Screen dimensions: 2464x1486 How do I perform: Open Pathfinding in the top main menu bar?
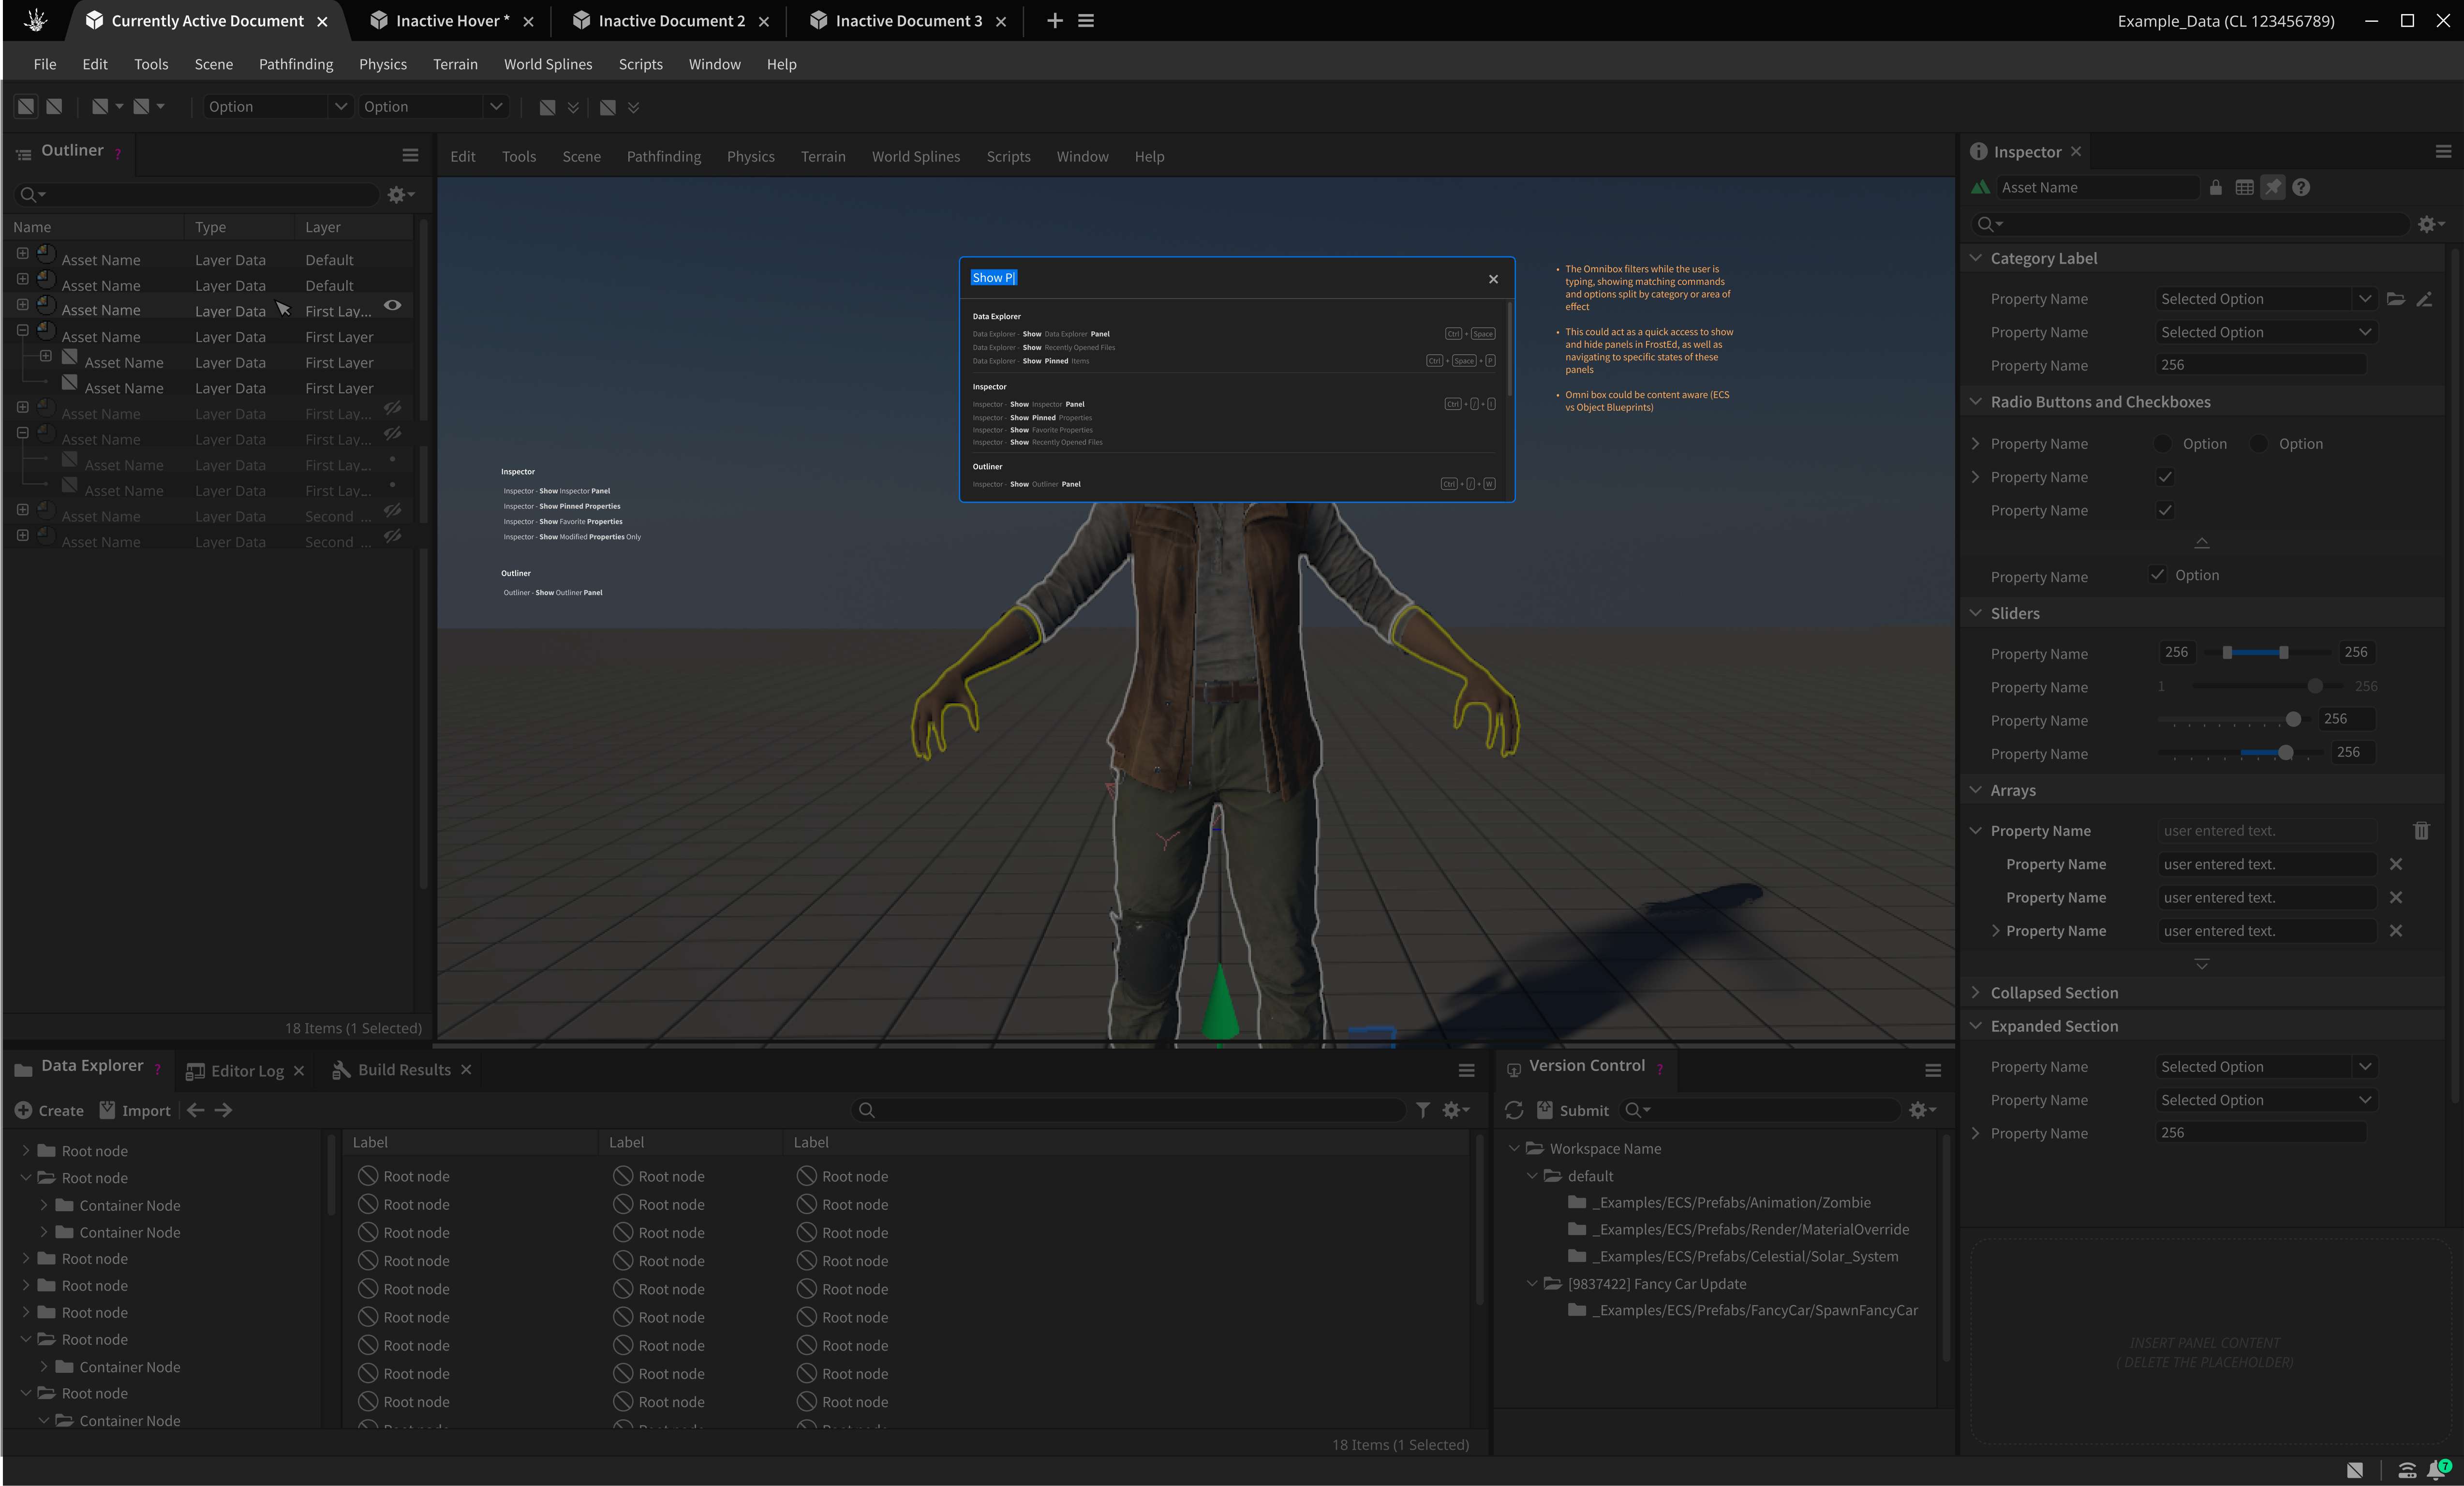click(x=296, y=64)
